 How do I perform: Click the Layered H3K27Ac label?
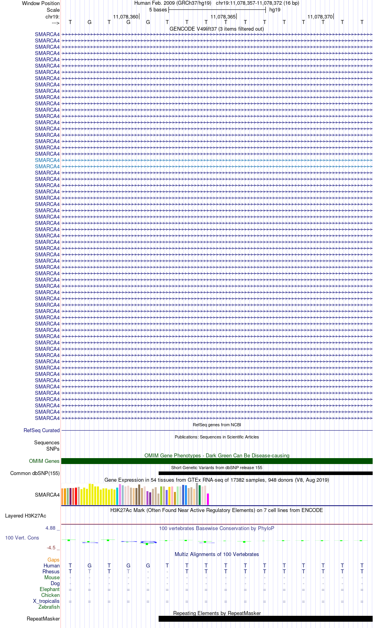pyautogui.click(x=26, y=516)
